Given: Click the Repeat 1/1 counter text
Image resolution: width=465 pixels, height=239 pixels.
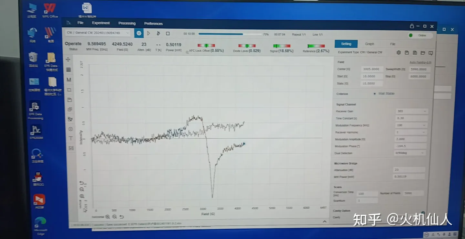Looking at the screenshot, I should (x=299, y=35).
